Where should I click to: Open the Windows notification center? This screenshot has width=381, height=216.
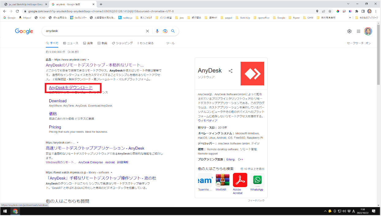[374, 211]
